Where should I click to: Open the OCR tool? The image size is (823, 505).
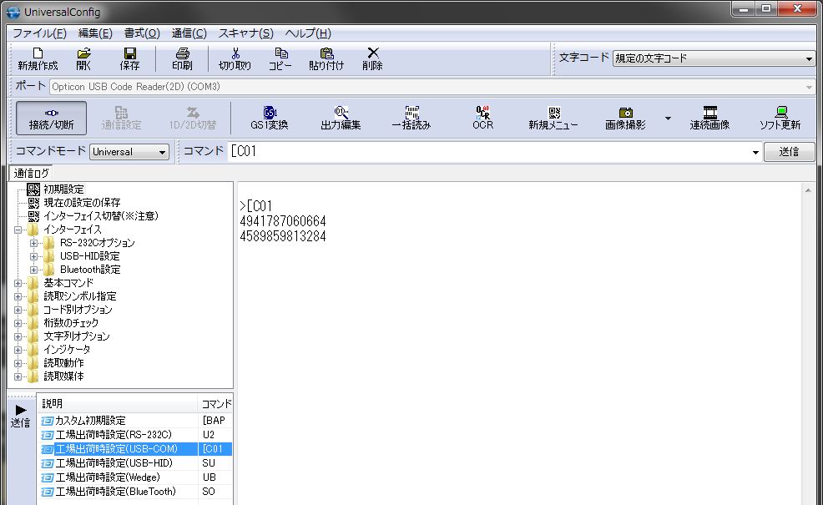click(482, 118)
